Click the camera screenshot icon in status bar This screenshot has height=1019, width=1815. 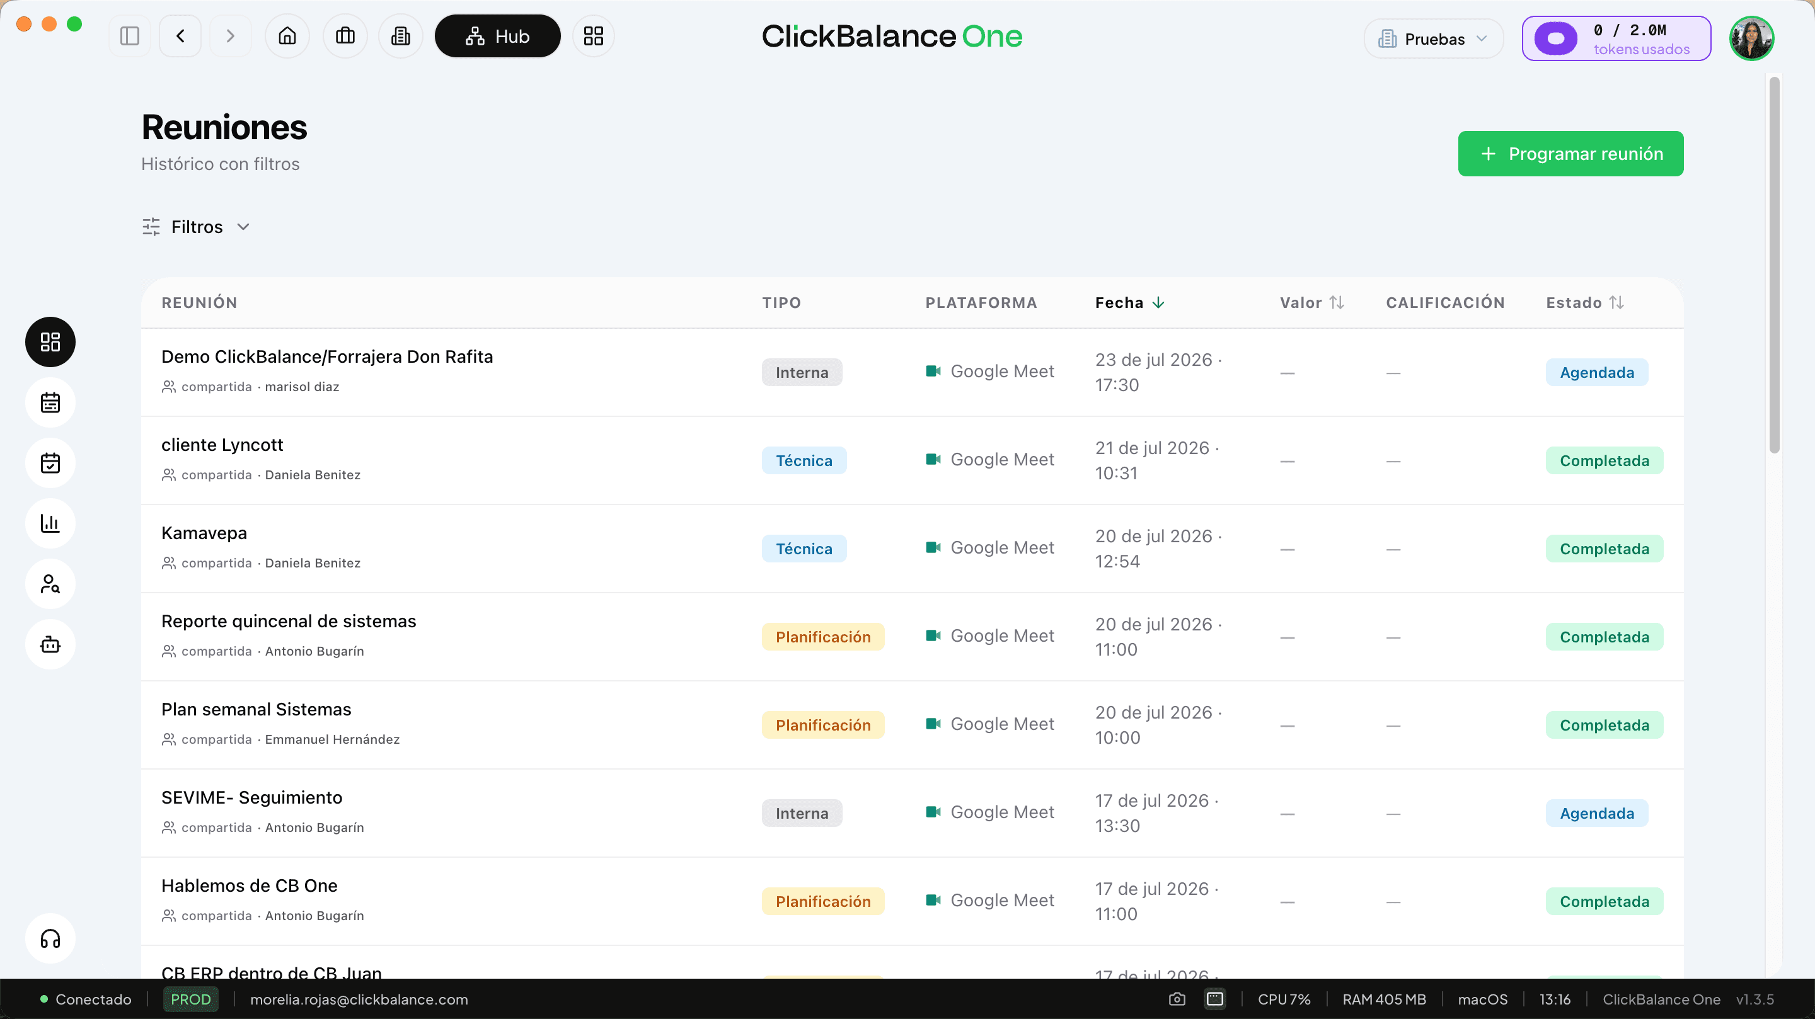point(1177,999)
